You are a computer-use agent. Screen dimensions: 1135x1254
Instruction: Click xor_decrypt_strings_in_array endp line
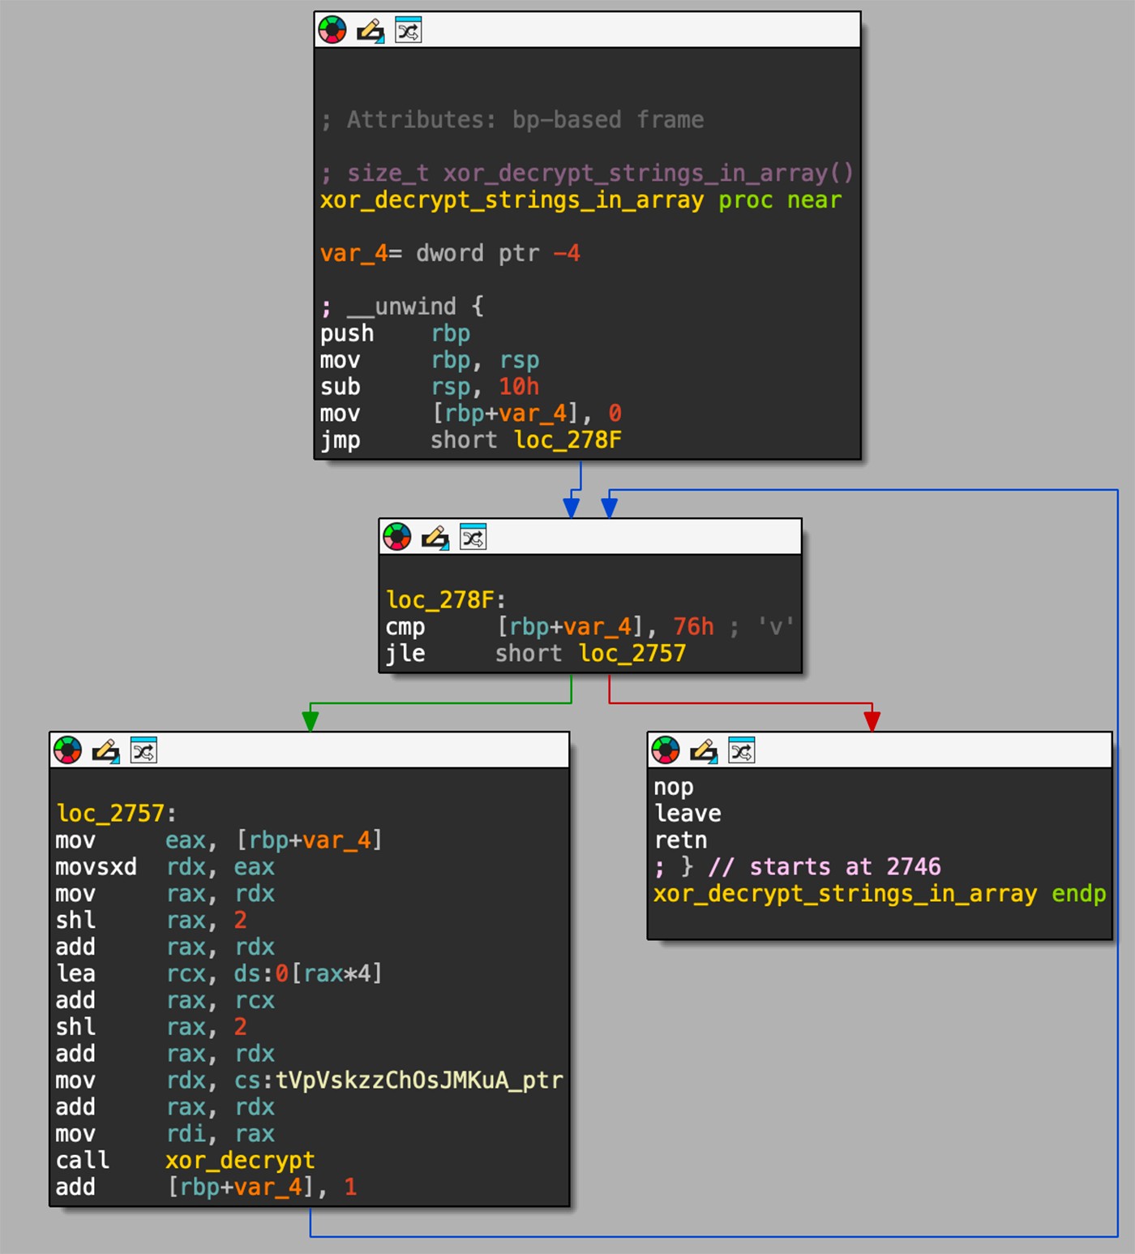(x=880, y=894)
